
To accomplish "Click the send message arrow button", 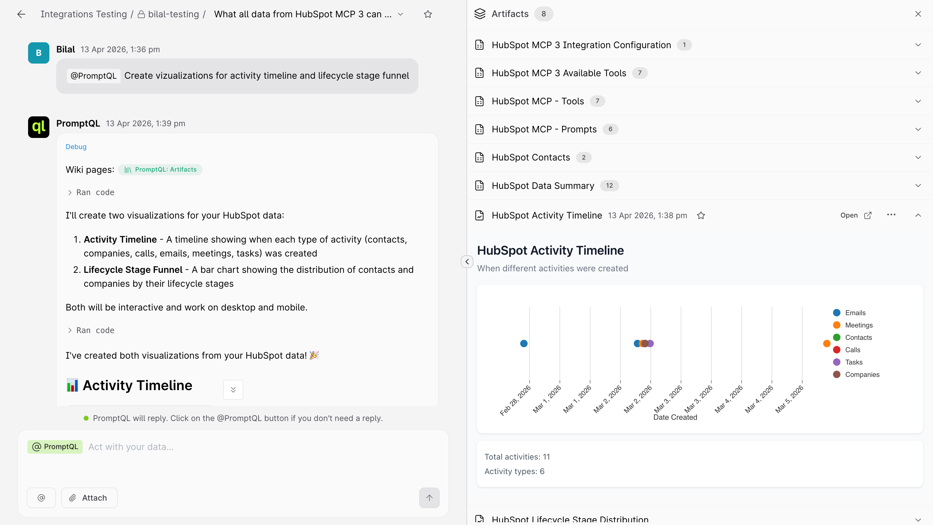I will [x=429, y=498].
